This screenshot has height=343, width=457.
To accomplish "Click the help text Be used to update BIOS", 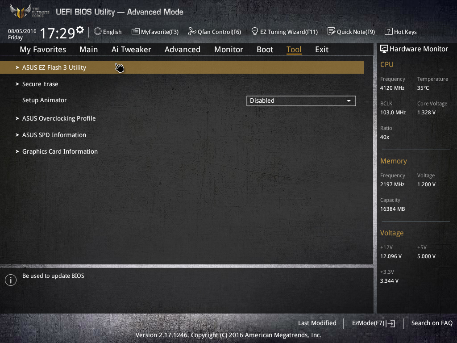I will point(53,276).
